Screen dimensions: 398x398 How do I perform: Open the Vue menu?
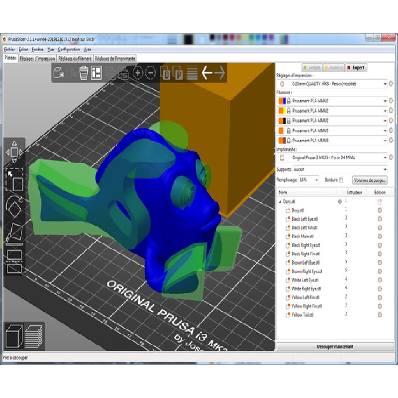pos(51,49)
